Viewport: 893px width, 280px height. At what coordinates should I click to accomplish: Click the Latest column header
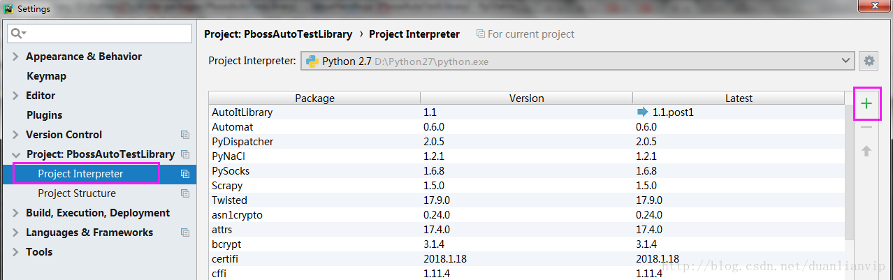pyautogui.click(x=739, y=98)
